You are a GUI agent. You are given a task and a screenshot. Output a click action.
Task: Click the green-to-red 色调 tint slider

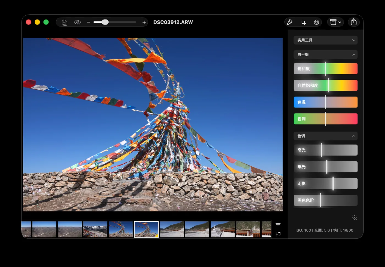pos(326,119)
